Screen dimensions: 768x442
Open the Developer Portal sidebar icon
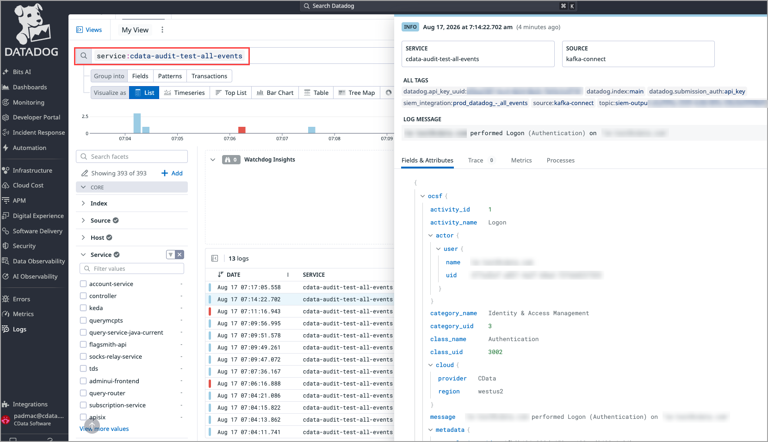6,117
